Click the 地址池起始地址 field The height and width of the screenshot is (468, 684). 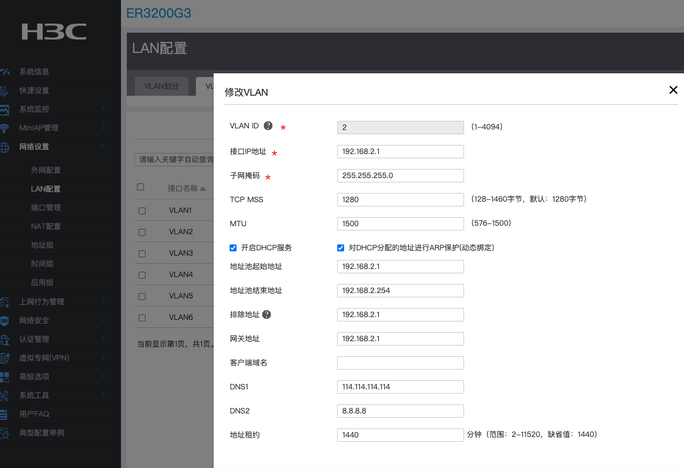tap(400, 266)
